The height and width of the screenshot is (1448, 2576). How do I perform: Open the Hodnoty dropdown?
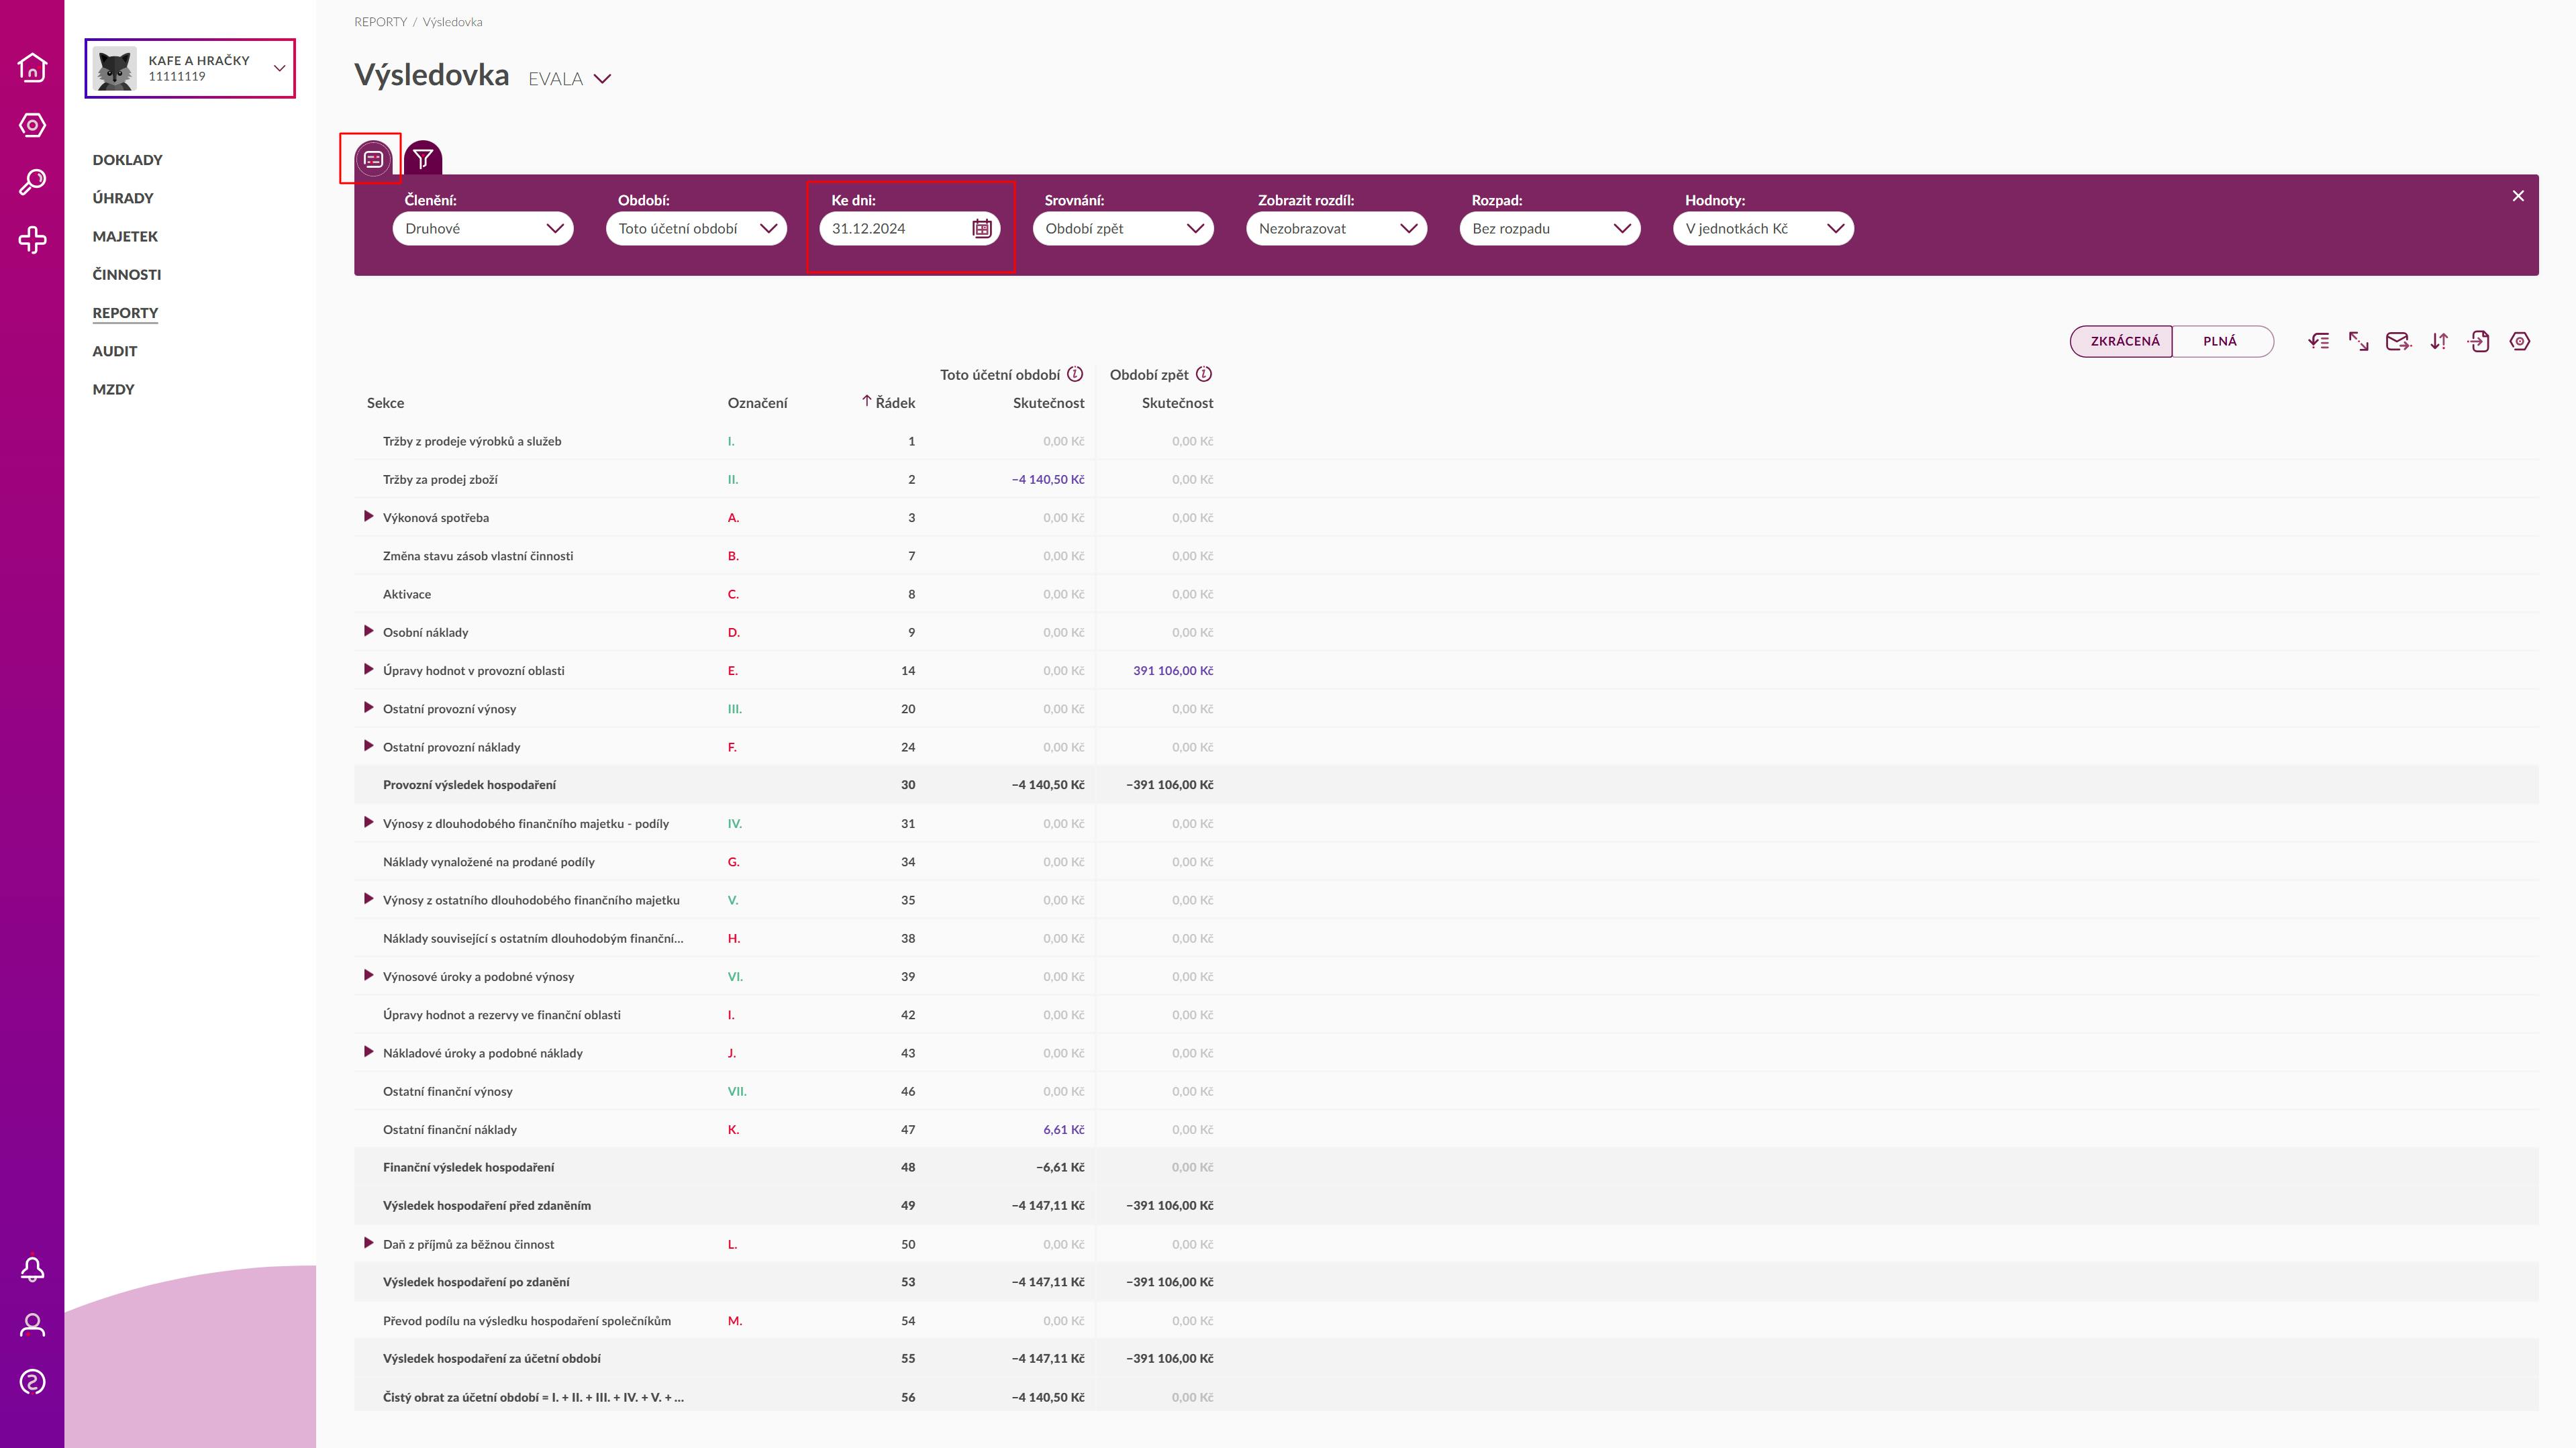point(1763,228)
